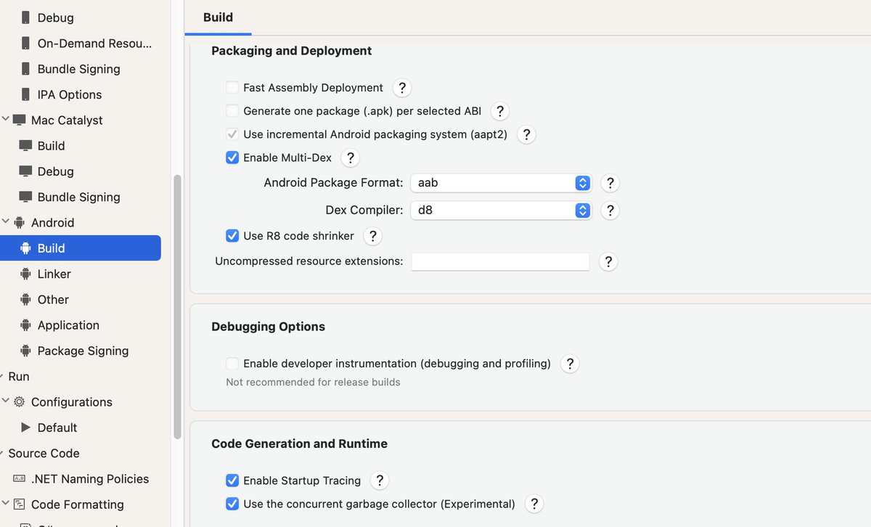Viewport: 871px width, 527px height.
Task: Show help for Use R8 code shrinker
Action: coord(372,236)
